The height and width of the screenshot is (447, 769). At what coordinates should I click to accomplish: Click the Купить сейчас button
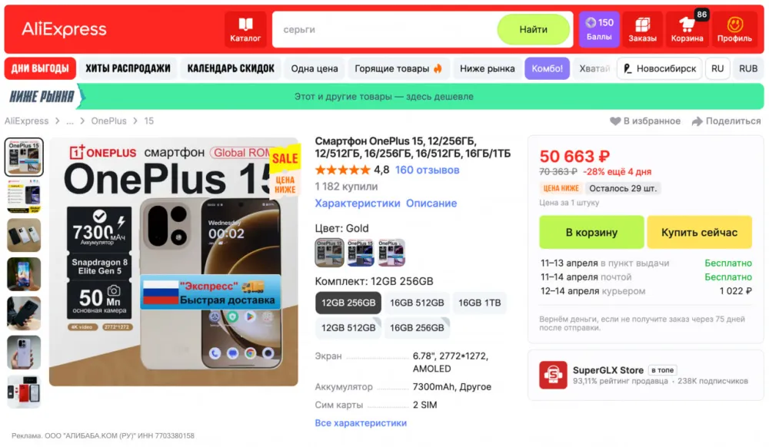(699, 233)
